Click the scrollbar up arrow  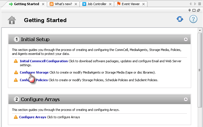200,30
